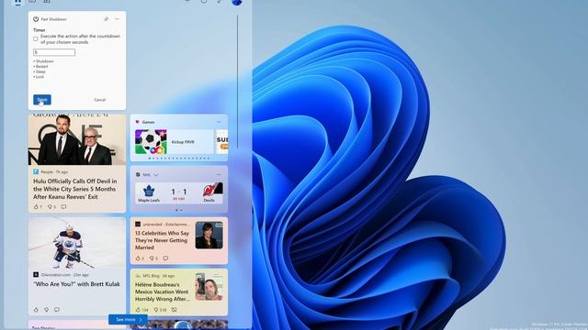The height and width of the screenshot is (330, 588).
Task: Open the DiCaprio and Scorsese news photo
Action: click(77, 139)
